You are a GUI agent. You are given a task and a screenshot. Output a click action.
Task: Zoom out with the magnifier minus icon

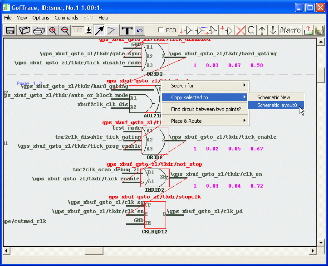(65, 30)
